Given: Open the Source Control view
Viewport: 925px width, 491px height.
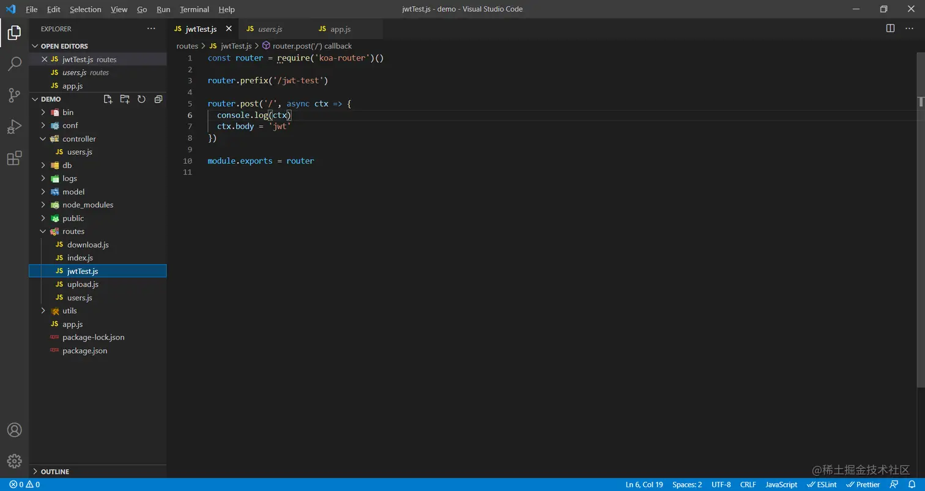Looking at the screenshot, I should click(14, 95).
